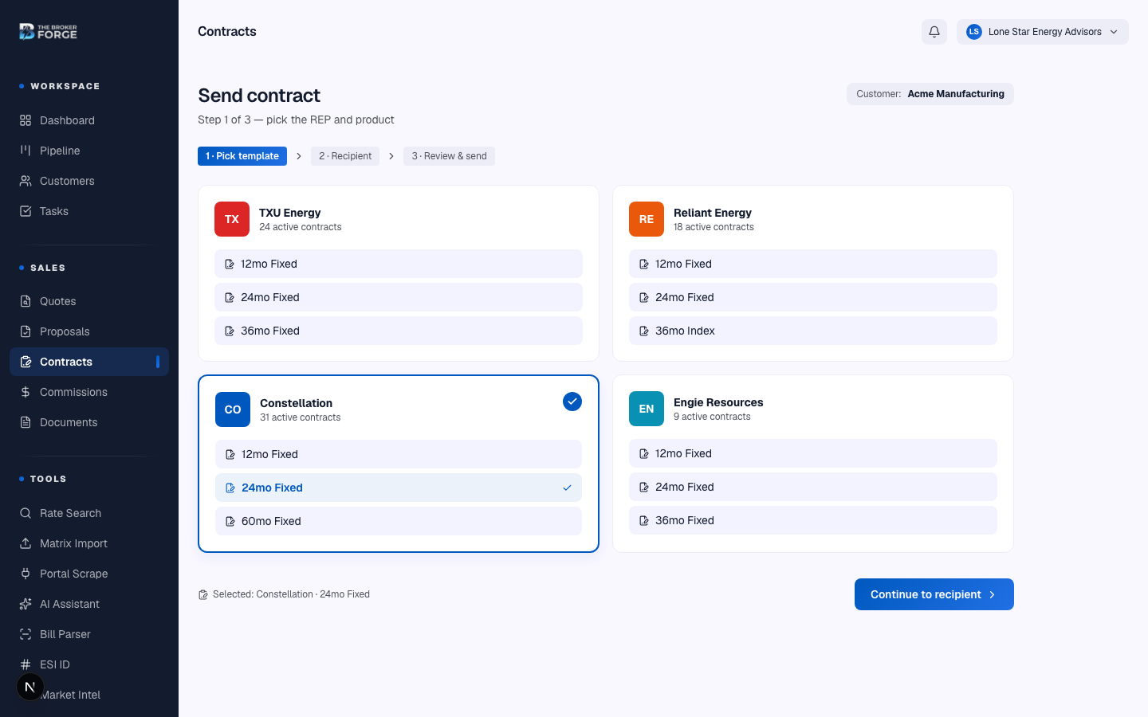The width and height of the screenshot is (1148, 717).
Task: Click the Contracts pen icon in sidebar
Action: click(26, 362)
